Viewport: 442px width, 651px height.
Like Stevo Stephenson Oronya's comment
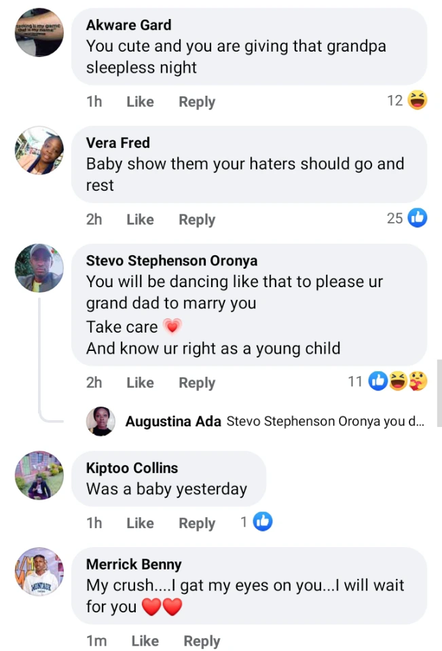[140, 383]
